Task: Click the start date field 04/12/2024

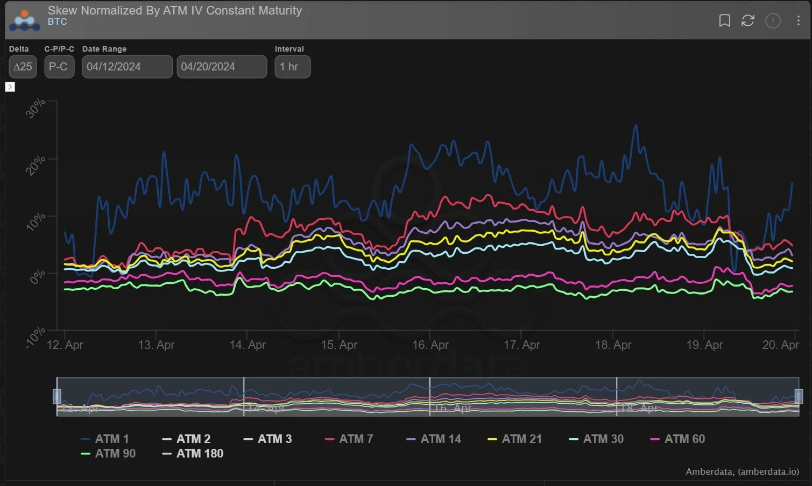Action: click(127, 67)
